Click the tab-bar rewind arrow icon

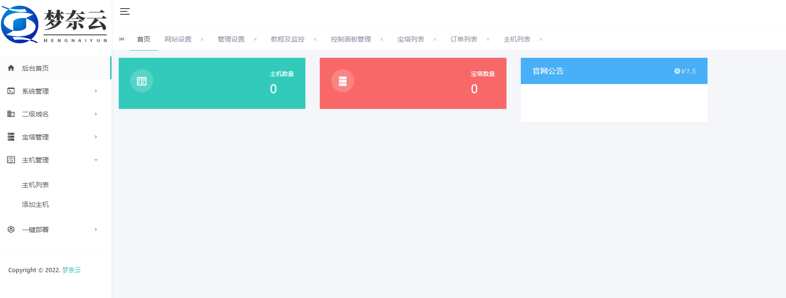coord(122,39)
